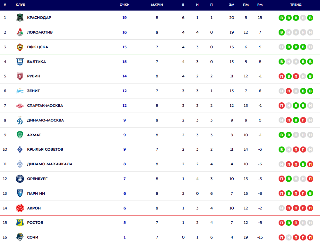Click the Lokomotiv club crest

tap(20, 32)
